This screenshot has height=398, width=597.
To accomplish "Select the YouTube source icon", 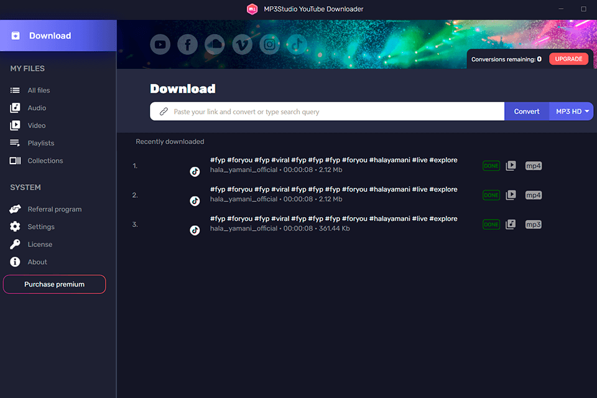I will pyautogui.click(x=160, y=44).
